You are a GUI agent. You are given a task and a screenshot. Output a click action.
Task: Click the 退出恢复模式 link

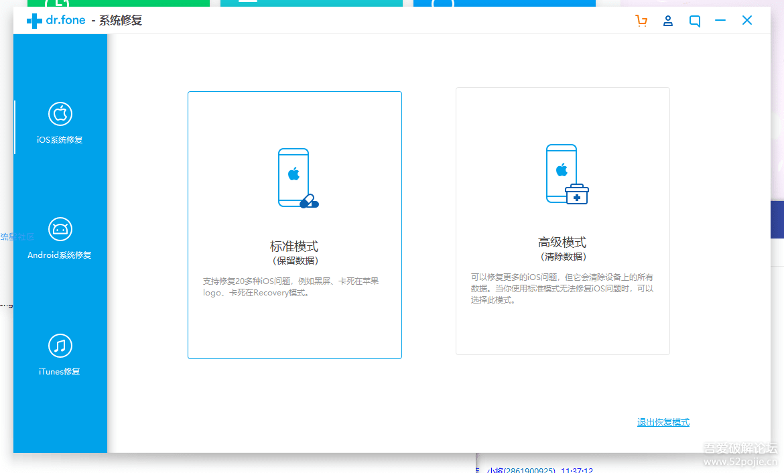coord(663,422)
